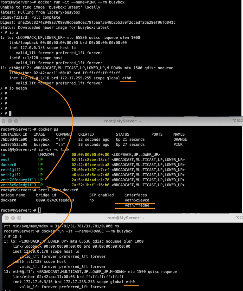
Task: Close the middle terminal window
Action: [3, 121]
